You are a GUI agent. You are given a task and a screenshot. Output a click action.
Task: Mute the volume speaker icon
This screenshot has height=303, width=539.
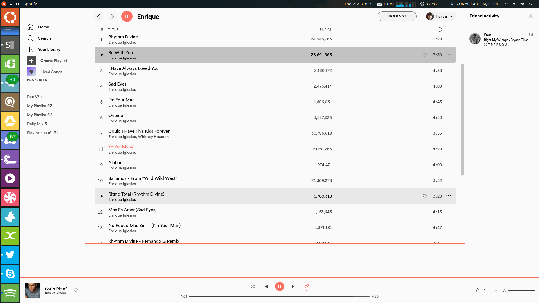tap(504, 290)
